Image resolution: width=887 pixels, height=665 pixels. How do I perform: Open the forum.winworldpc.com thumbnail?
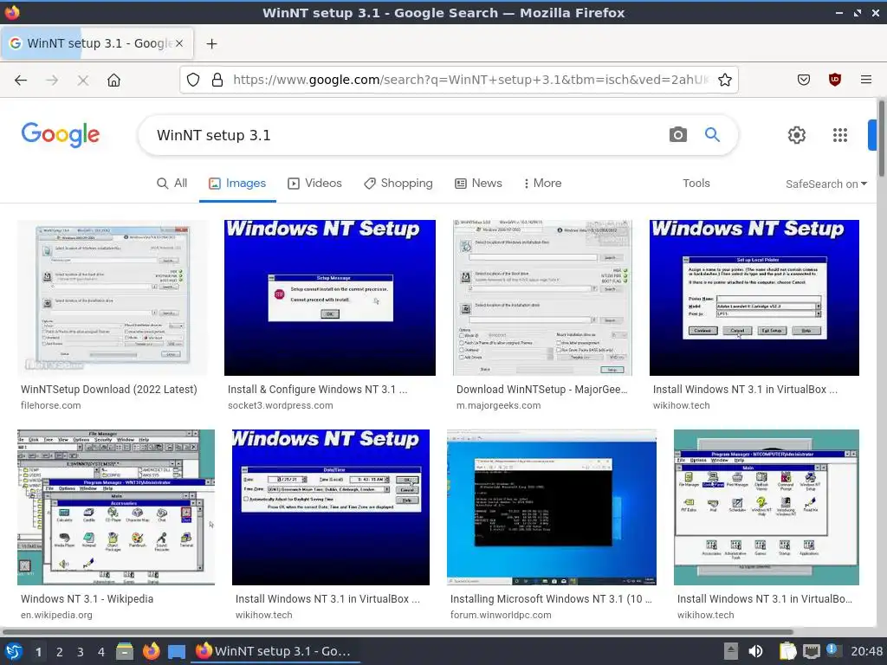pos(552,507)
